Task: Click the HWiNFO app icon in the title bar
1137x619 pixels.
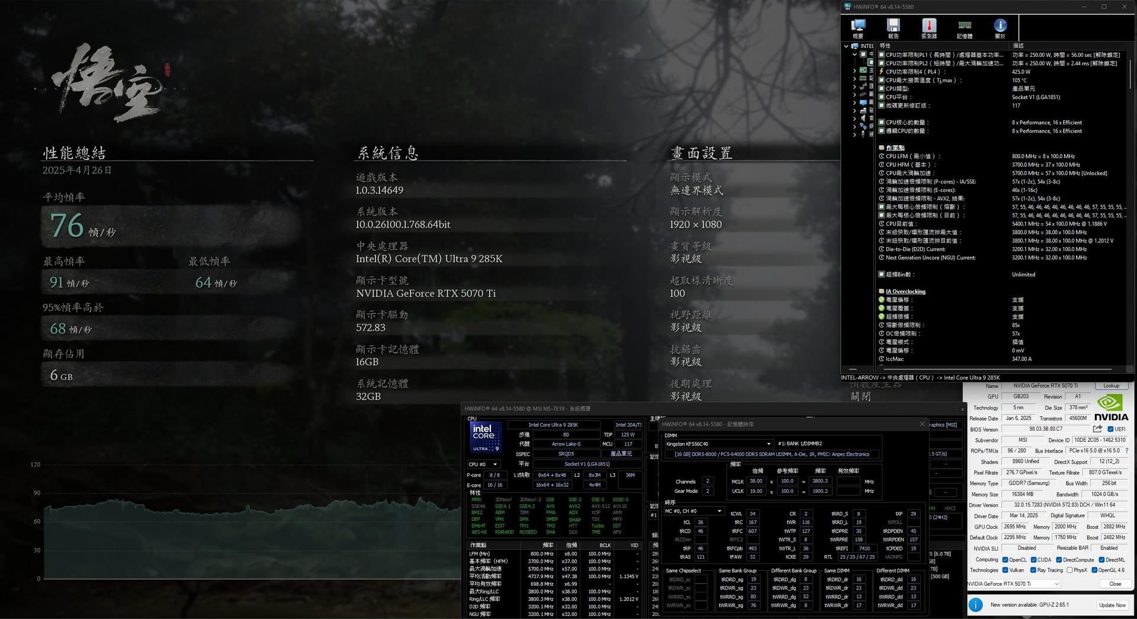Action: 847,7
